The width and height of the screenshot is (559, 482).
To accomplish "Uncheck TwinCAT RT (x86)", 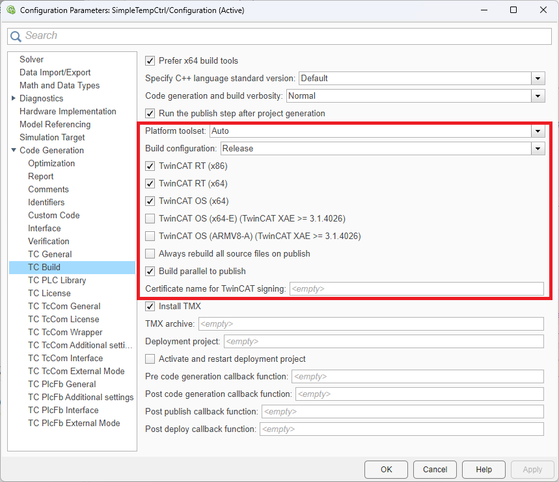I will pos(150,166).
